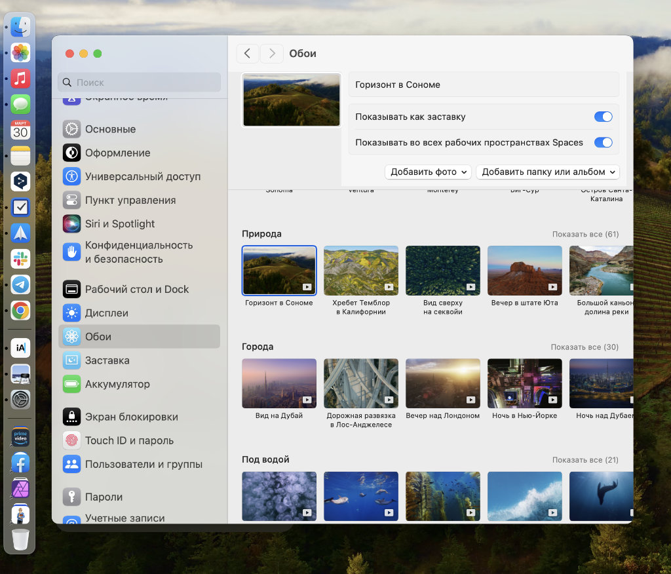Open the Дисплеи settings icon
The width and height of the screenshot is (671, 574).
click(x=71, y=313)
